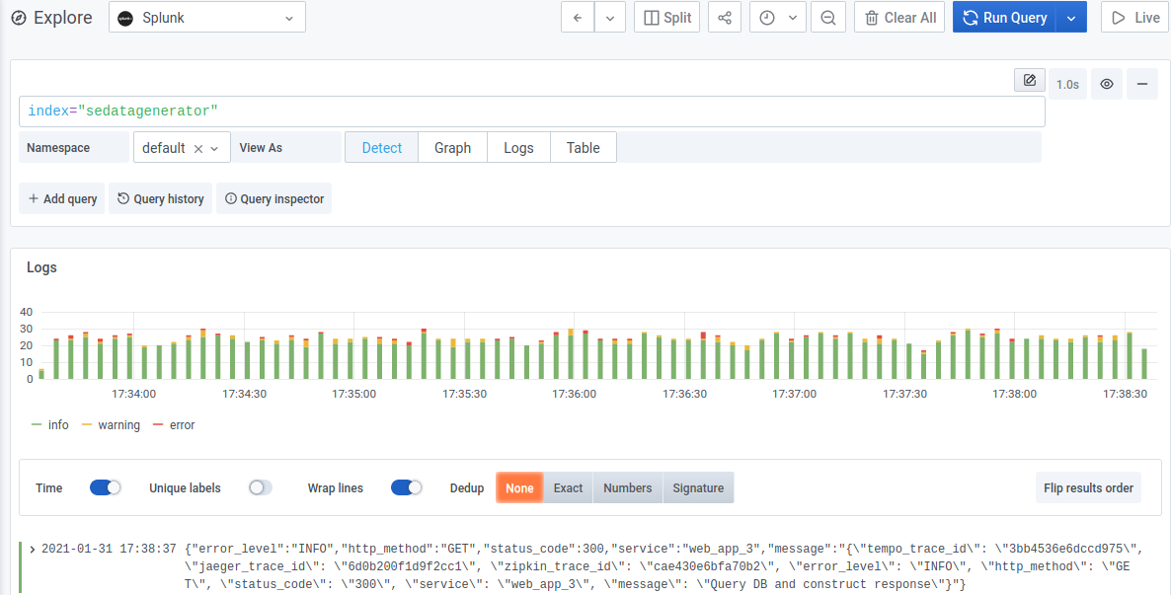Click the share shortened link icon
Screen dimensions: 1171x595
(724, 17)
